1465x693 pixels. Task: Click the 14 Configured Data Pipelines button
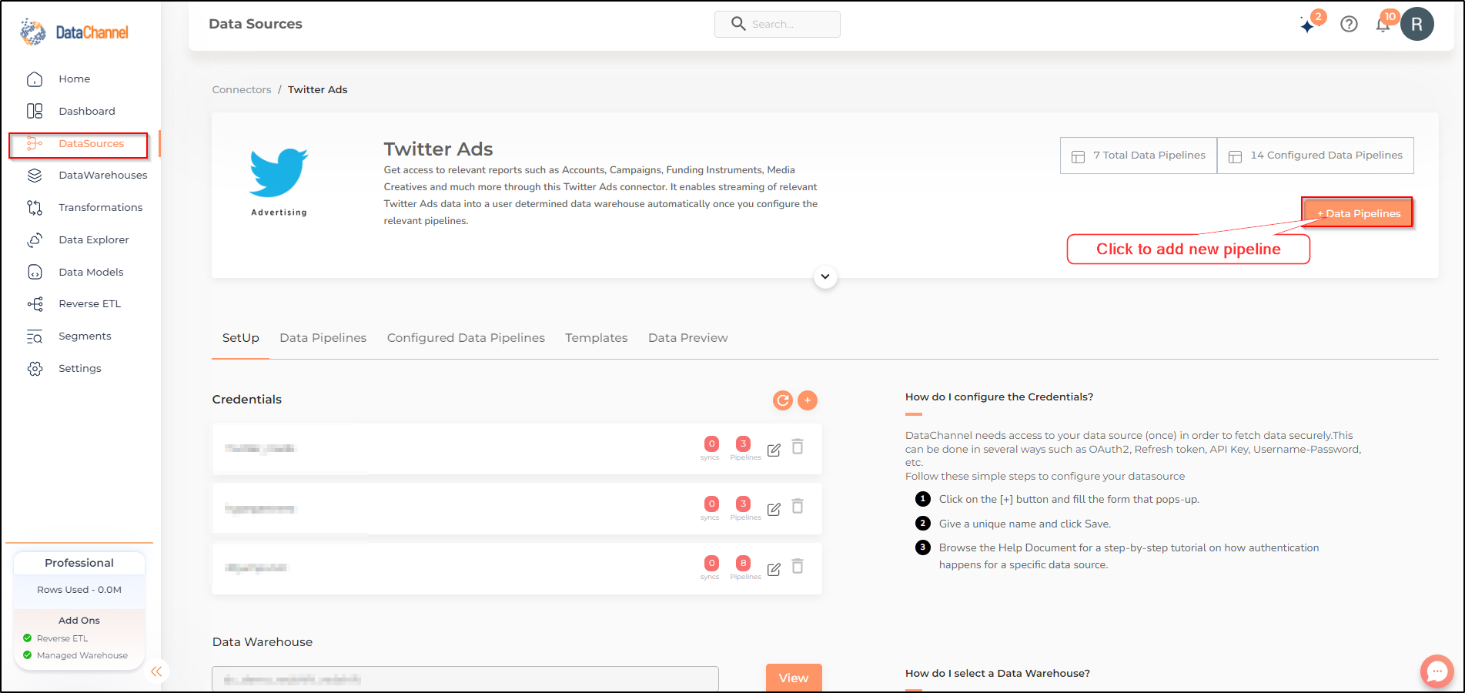coord(1316,156)
